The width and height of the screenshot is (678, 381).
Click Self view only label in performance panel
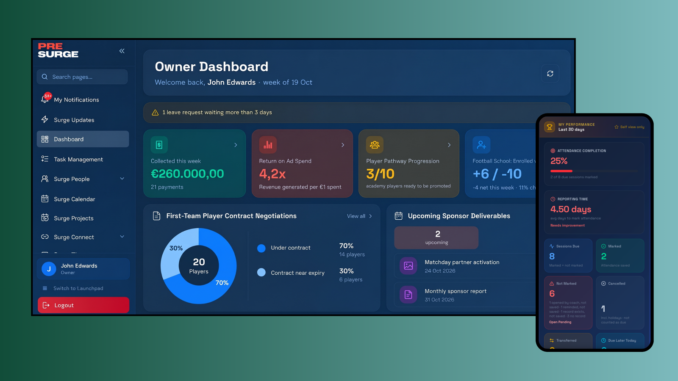pyautogui.click(x=629, y=127)
